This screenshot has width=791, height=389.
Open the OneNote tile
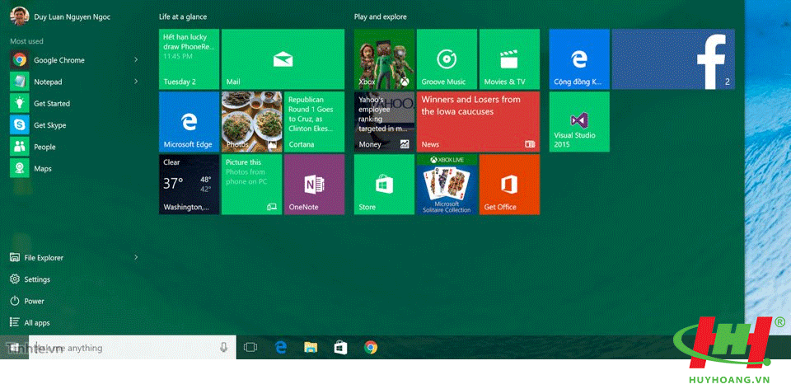tap(314, 184)
